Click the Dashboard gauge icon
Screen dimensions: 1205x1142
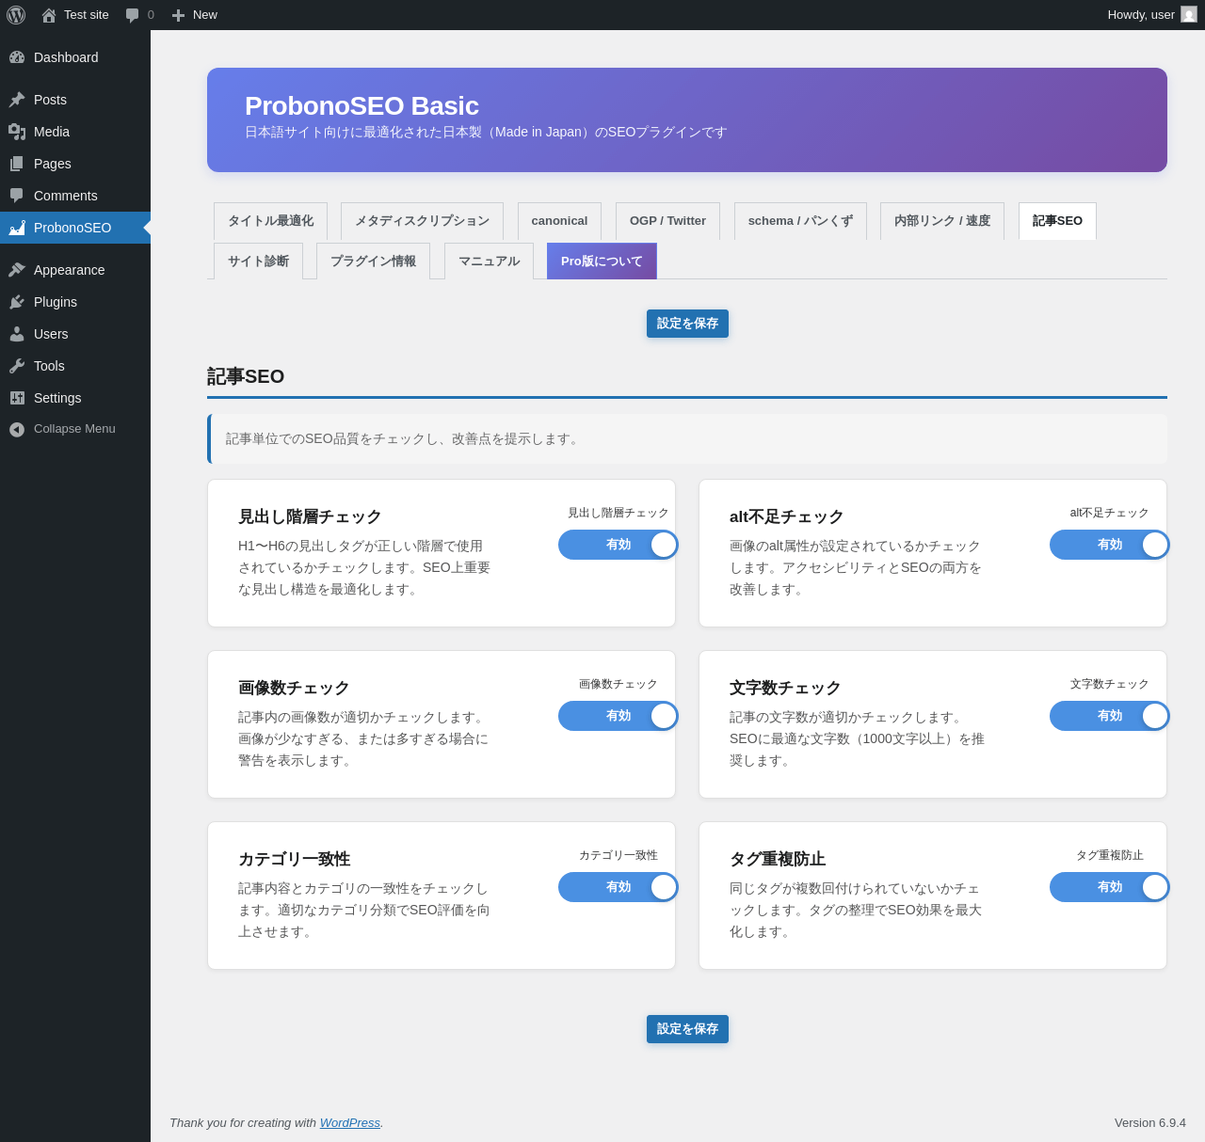tap(17, 57)
